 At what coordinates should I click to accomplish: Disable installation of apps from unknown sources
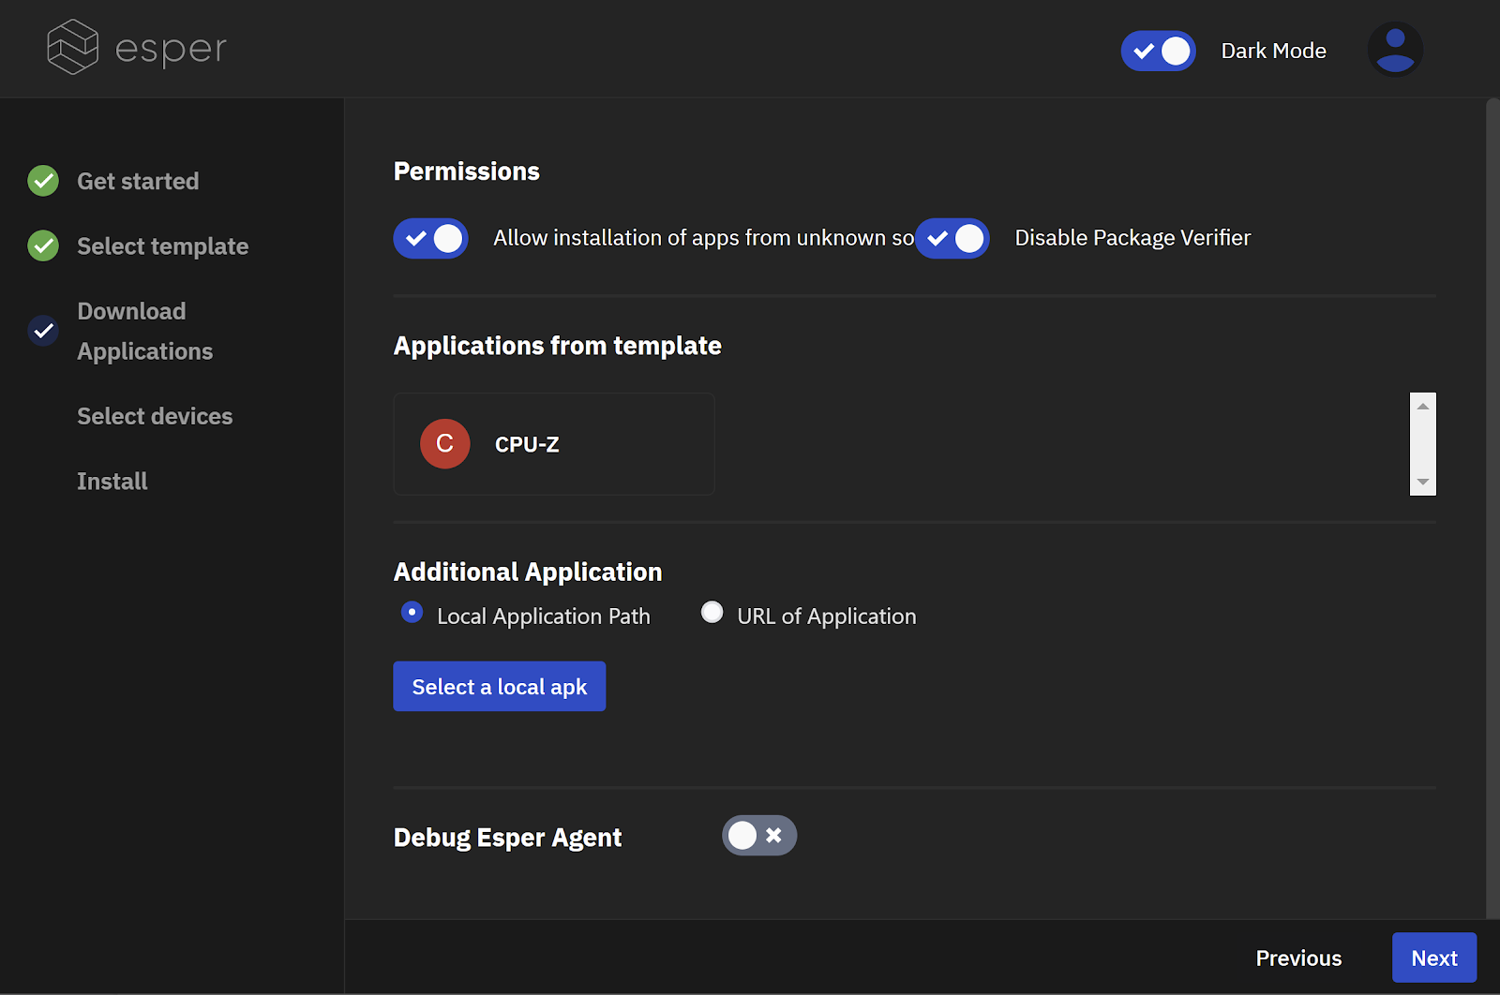pyautogui.click(x=430, y=238)
